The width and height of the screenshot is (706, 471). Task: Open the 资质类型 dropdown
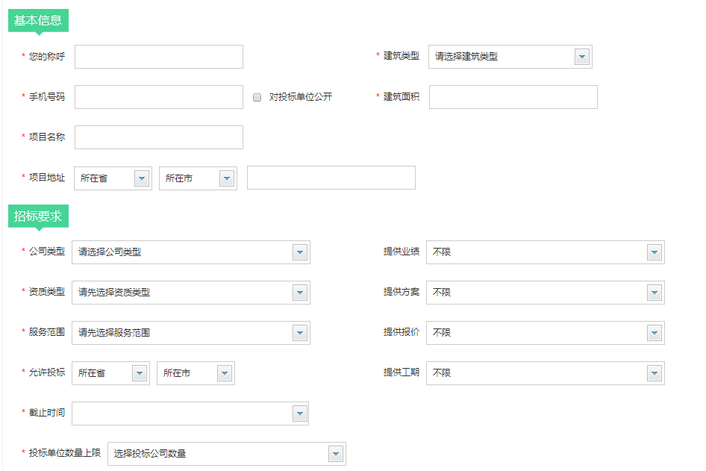point(190,293)
